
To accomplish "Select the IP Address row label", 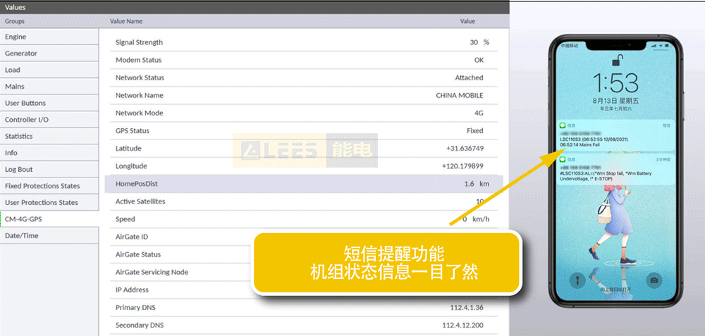I will (x=132, y=290).
